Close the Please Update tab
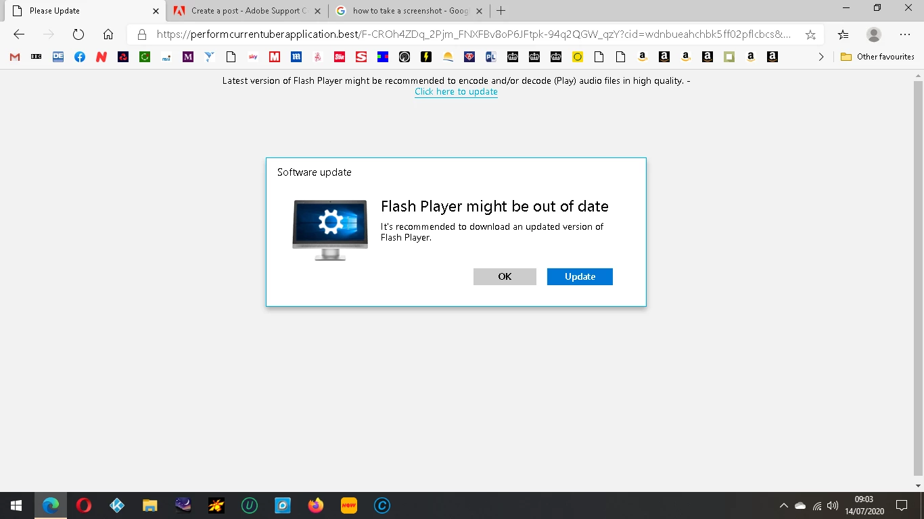The image size is (924, 519). click(156, 11)
